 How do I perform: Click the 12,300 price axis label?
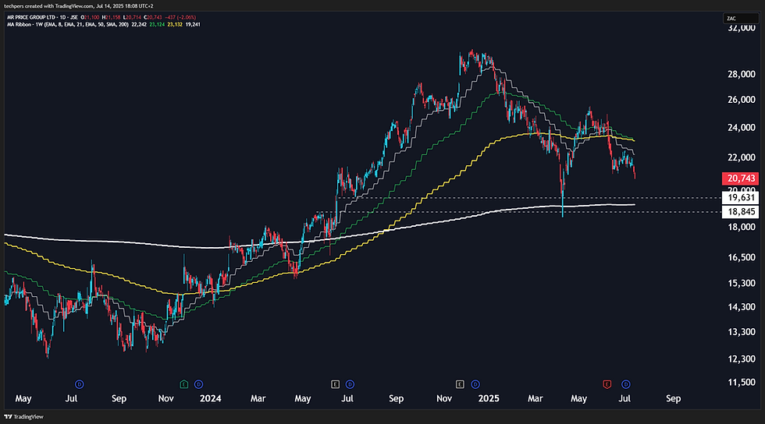pyautogui.click(x=741, y=359)
